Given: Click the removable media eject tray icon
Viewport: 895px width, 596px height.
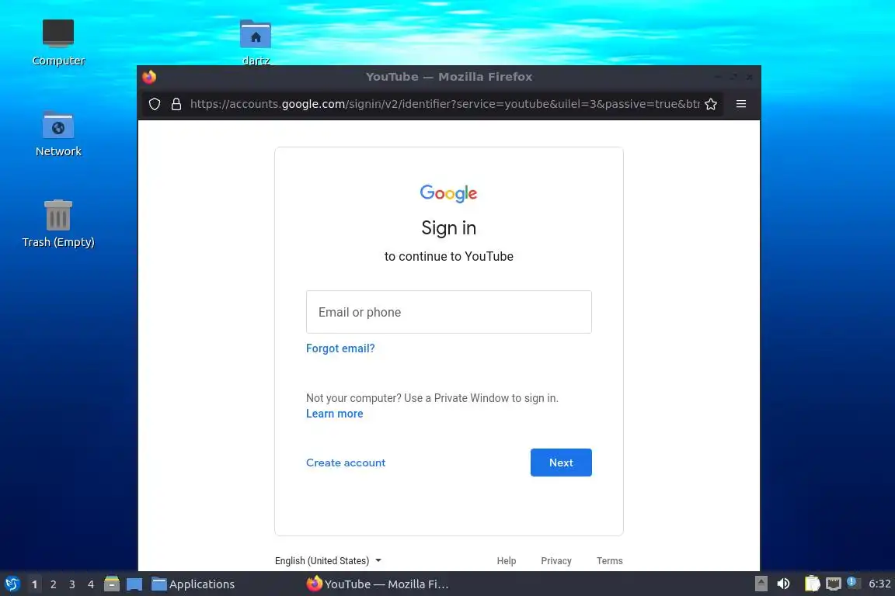Looking at the screenshot, I should pyautogui.click(x=761, y=584).
